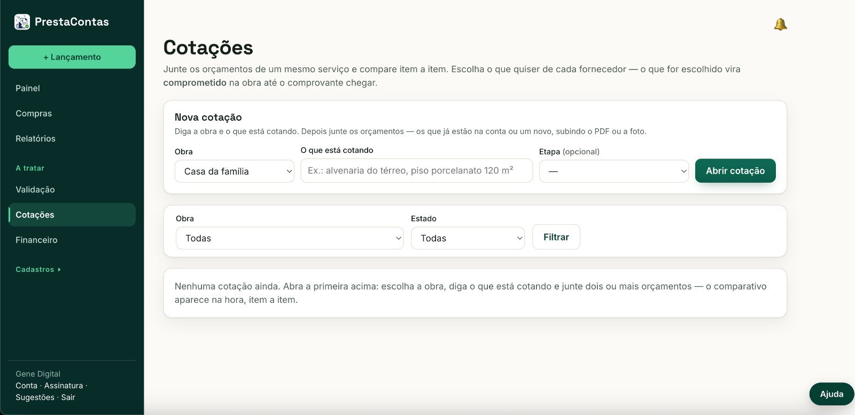The width and height of the screenshot is (855, 415).
Task: Open the Conta link in the footer
Action: tap(27, 386)
